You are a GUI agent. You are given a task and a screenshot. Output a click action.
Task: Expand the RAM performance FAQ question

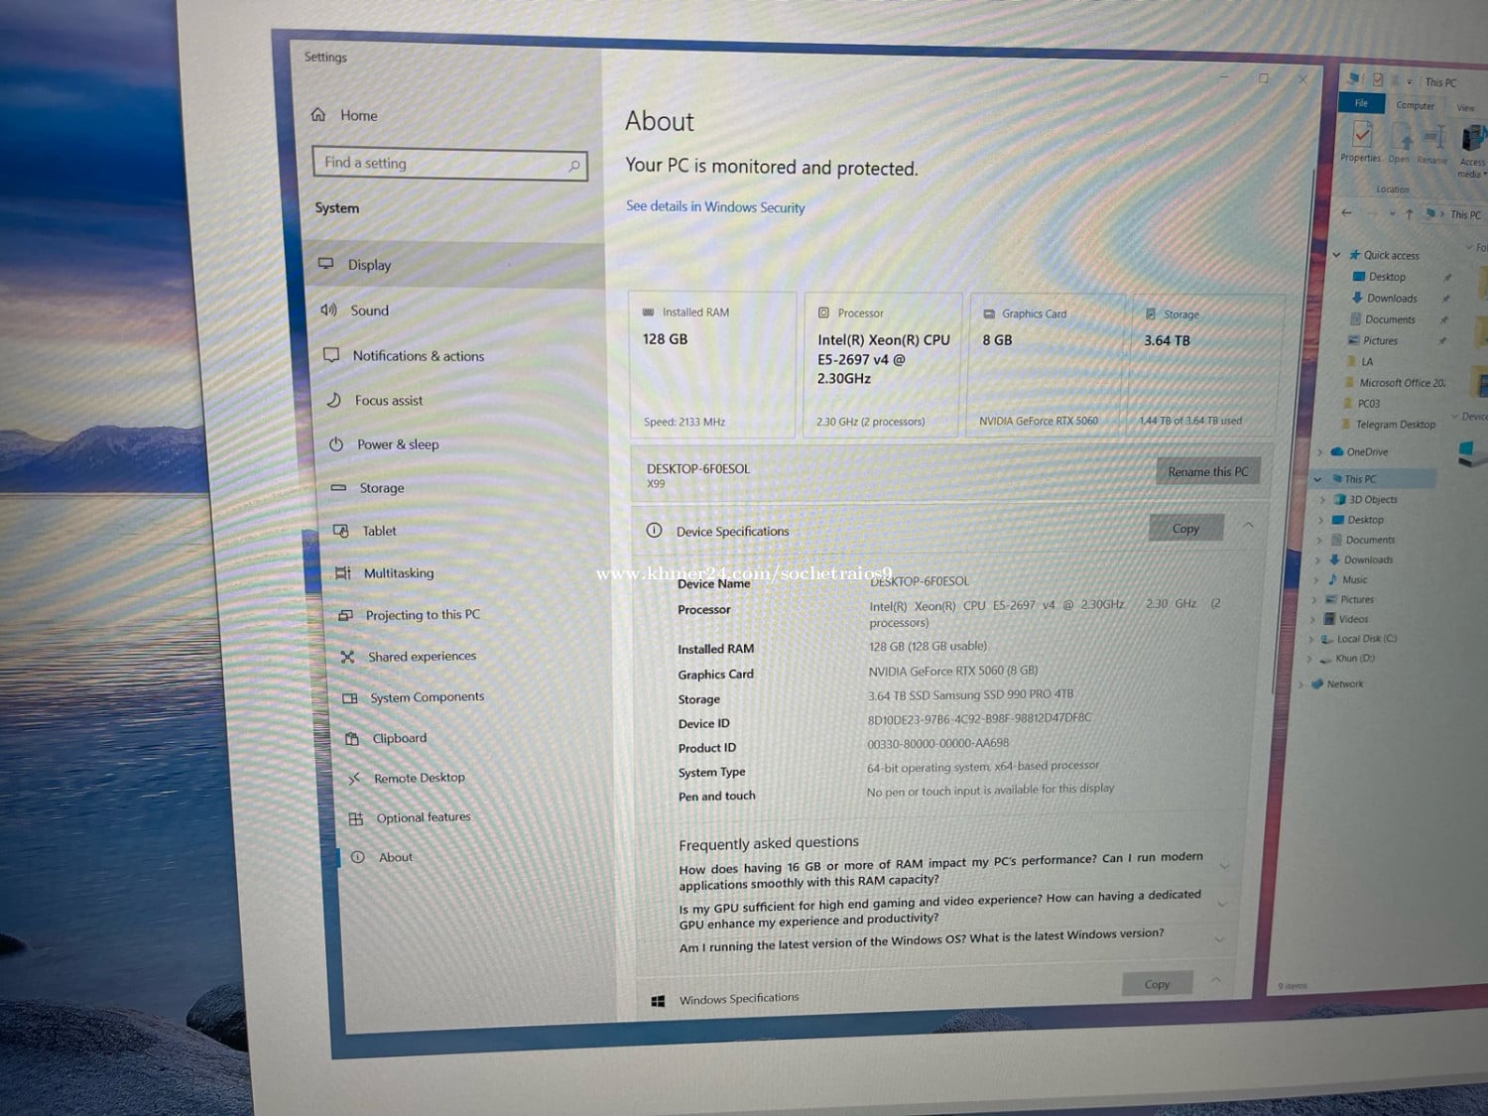1224,866
